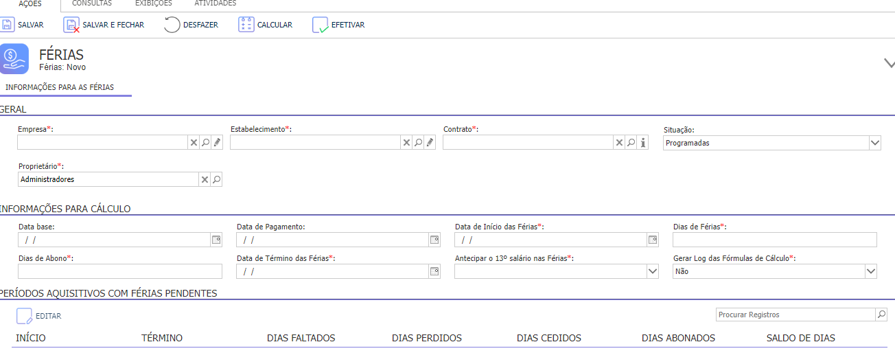Clear the Estabelecimento field with X
The height and width of the screenshot is (353, 895).
point(406,143)
